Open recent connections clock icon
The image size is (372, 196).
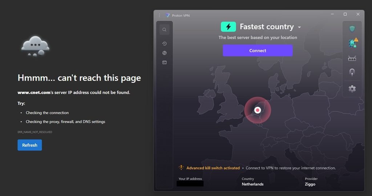click(165, 44)
